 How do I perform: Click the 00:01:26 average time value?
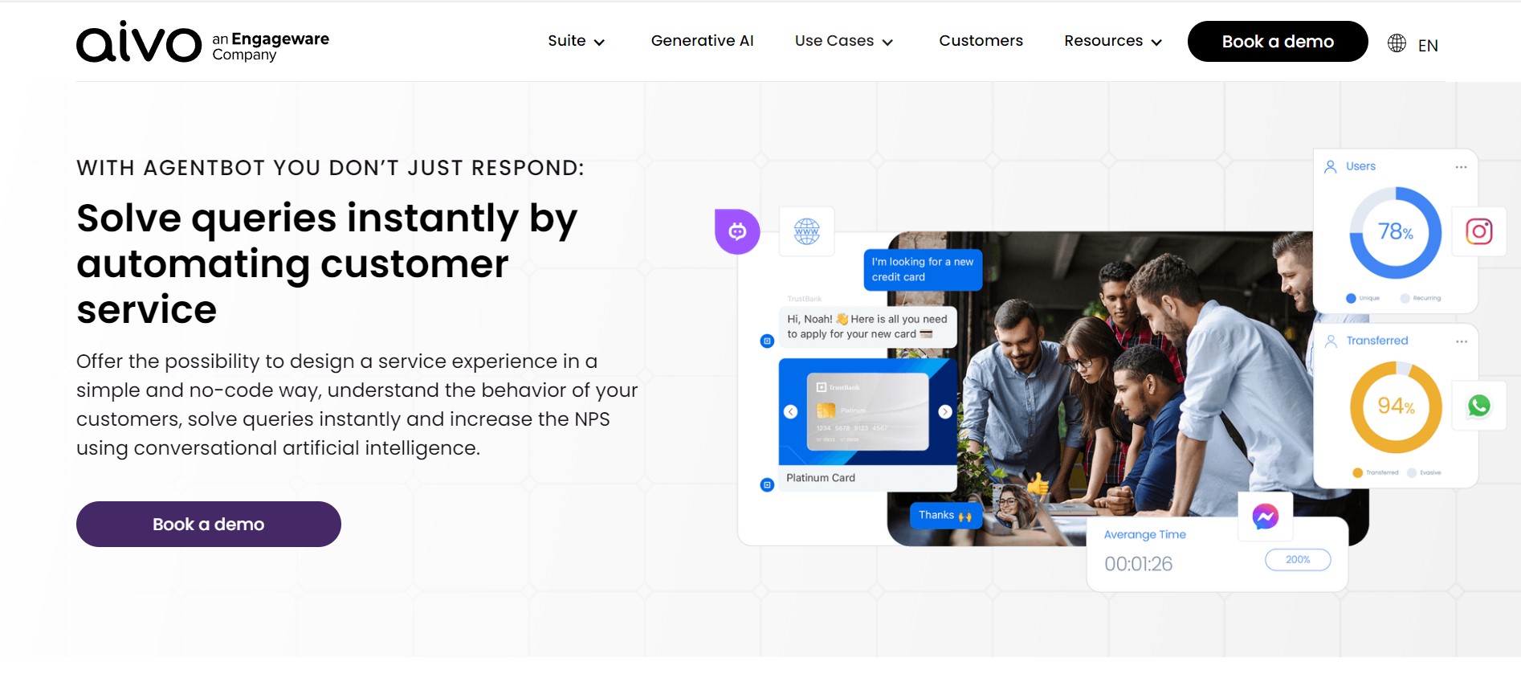pos(1138,564)
